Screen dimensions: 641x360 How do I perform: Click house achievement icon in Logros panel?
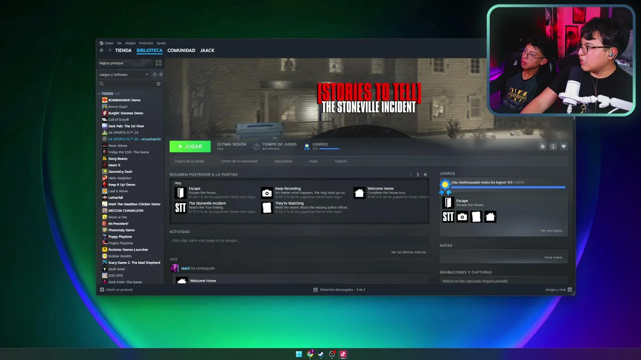tap(490, 216)
